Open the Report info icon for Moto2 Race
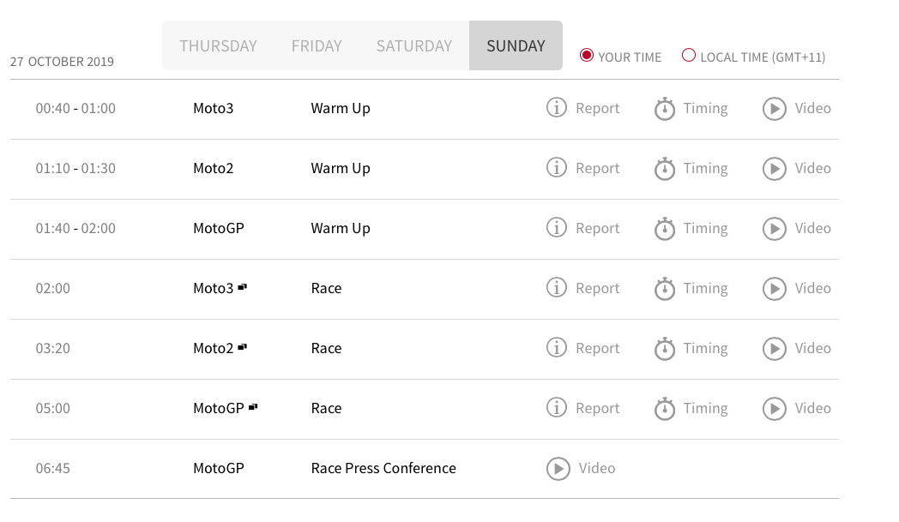 (x=556, y=348)
